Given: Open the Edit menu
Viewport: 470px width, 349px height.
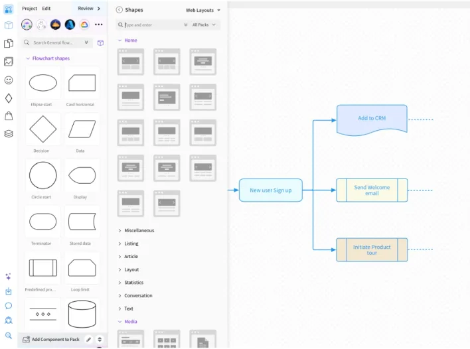Looking at the screenshot, I should pos(46,9).
